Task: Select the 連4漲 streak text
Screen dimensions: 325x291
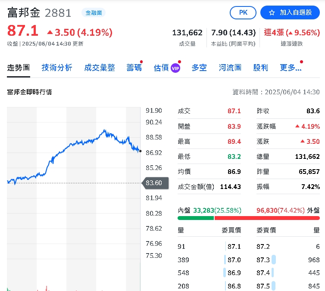Action: 274,32
